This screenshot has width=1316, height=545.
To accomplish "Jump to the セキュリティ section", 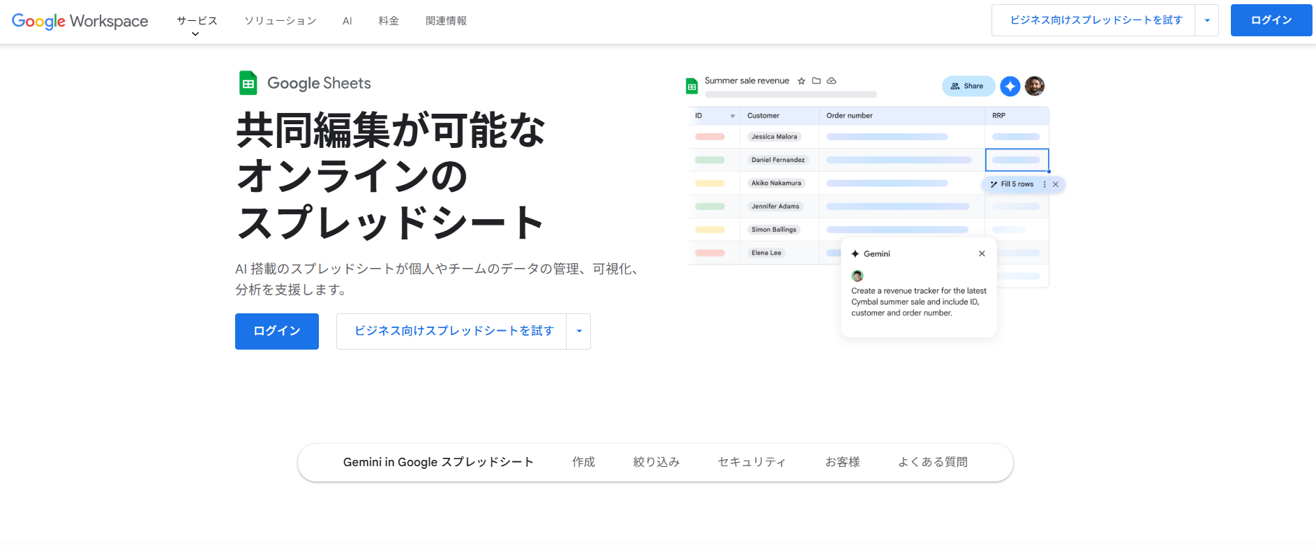I will pos(752,462).
